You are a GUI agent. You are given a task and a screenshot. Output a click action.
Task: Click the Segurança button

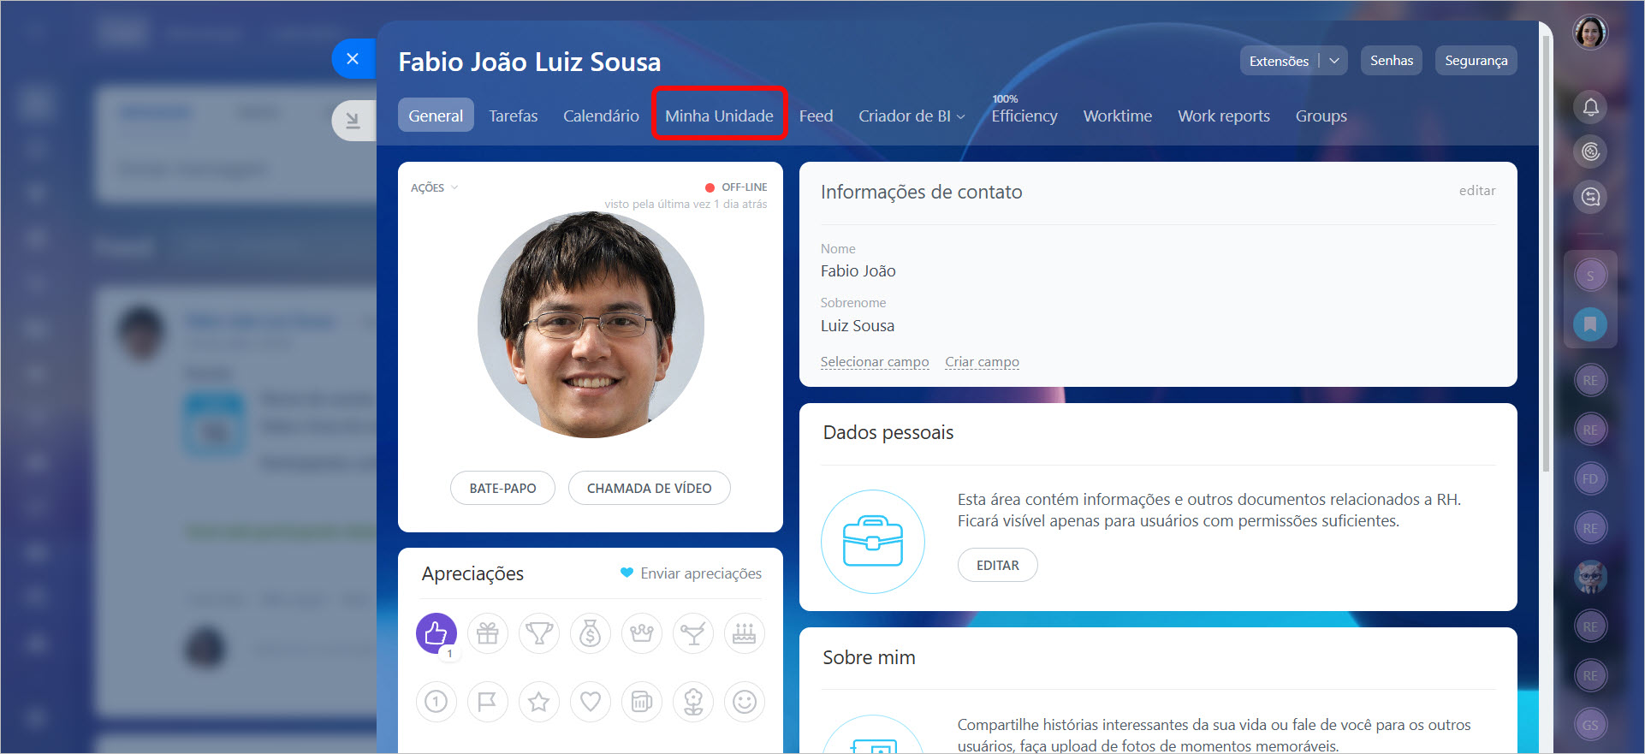click(x=1476, y=61)
